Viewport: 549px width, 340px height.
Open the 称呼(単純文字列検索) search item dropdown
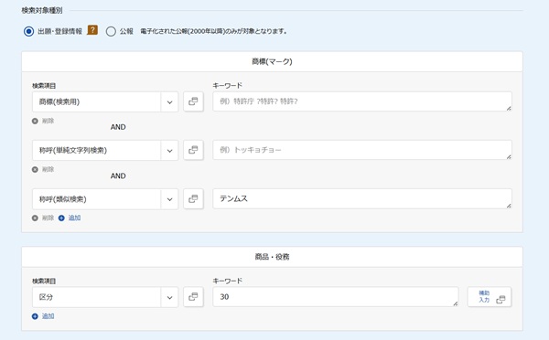pos(105,151)
